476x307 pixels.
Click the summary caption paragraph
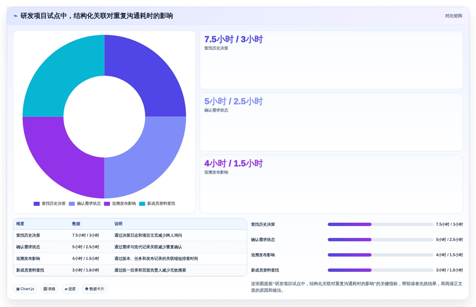(x=357, y=287)
